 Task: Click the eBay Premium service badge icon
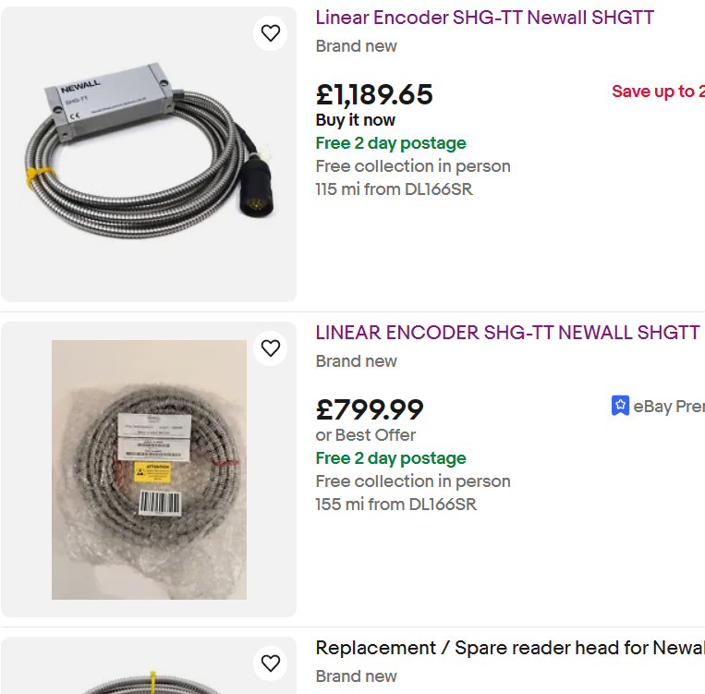[621, 406]
